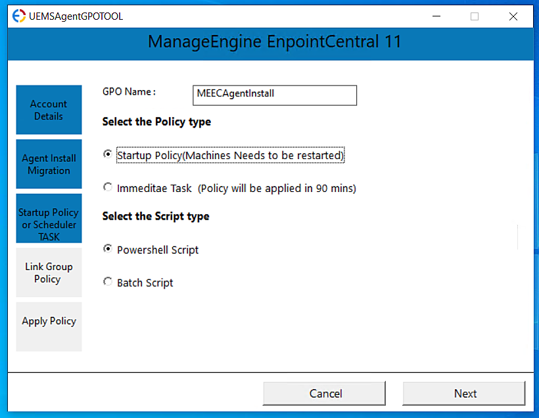
Task: Open the Agent Install Migration step
Action: pyautogui.click(x=49, y=164)
